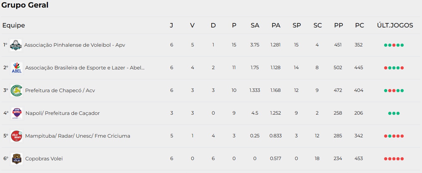Select Copobras Volei team name
Viewport: 422px width, 173px height.
pos(44,158)
